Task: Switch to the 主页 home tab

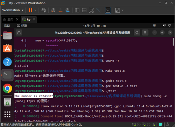Action: pos(8,19)
